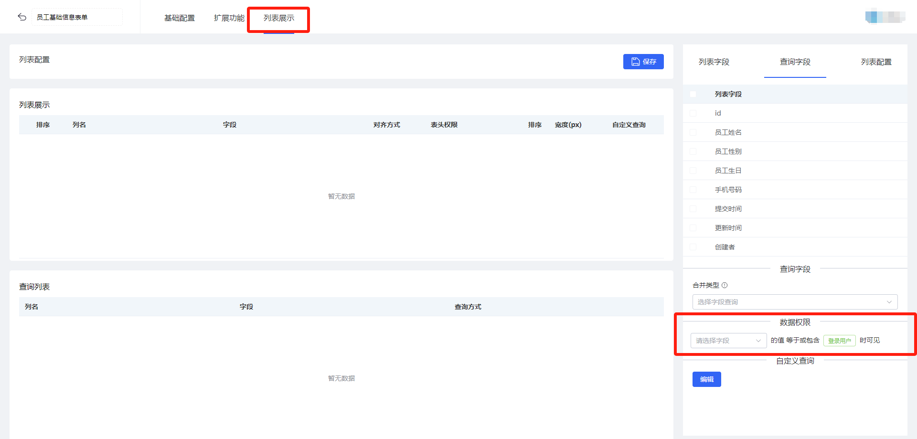Tick the 员工生日 checkbox
The width and height of the screenshot is (917, 439).
coord(693,171)
